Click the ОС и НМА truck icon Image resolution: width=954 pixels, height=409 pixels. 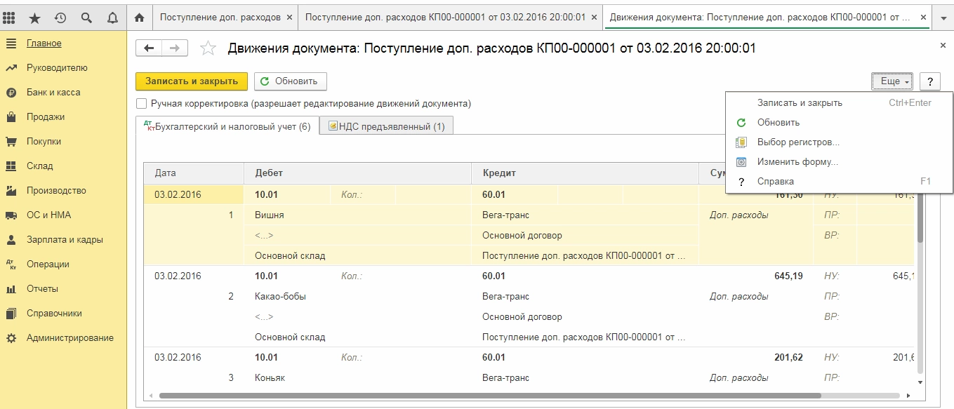11,215
